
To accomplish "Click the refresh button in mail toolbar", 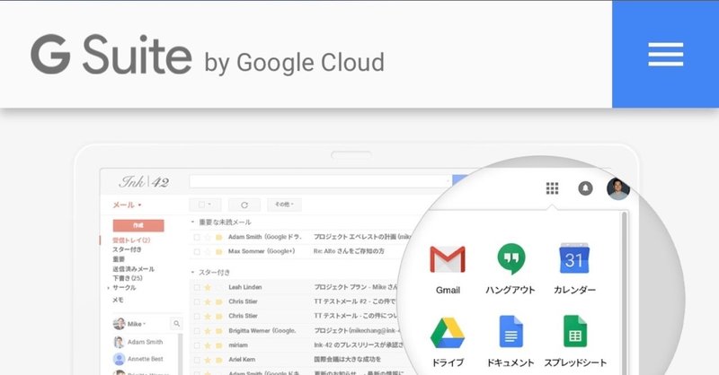I will [244, 205].
